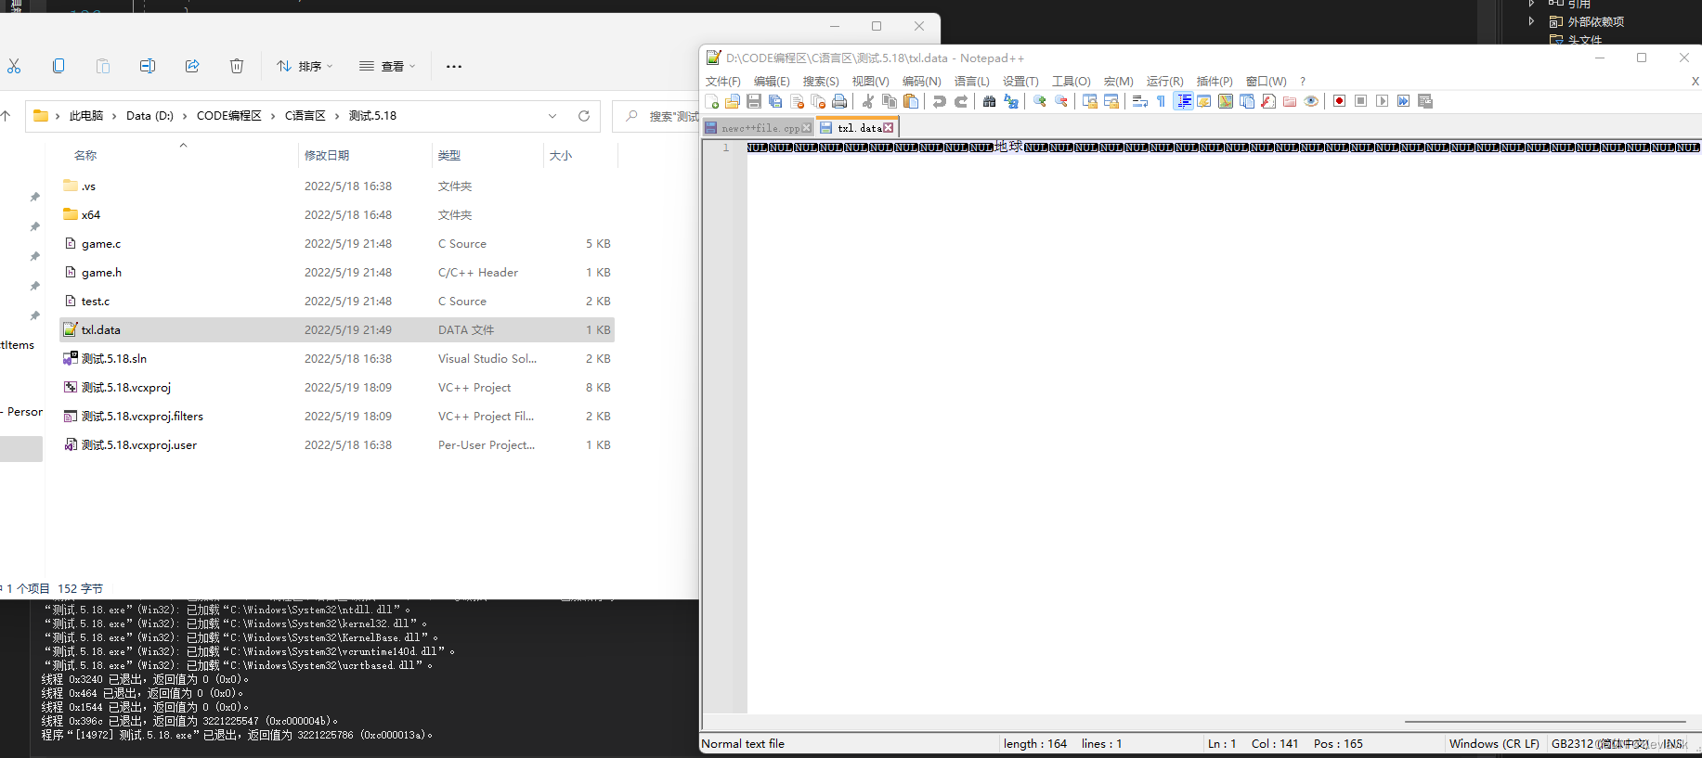Click the Redo arrow in Notepad++
Viewport: 1702px width, 758px height.
(x=961, y=101)
